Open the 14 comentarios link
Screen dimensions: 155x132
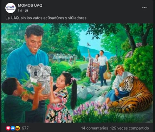point(95,128)
